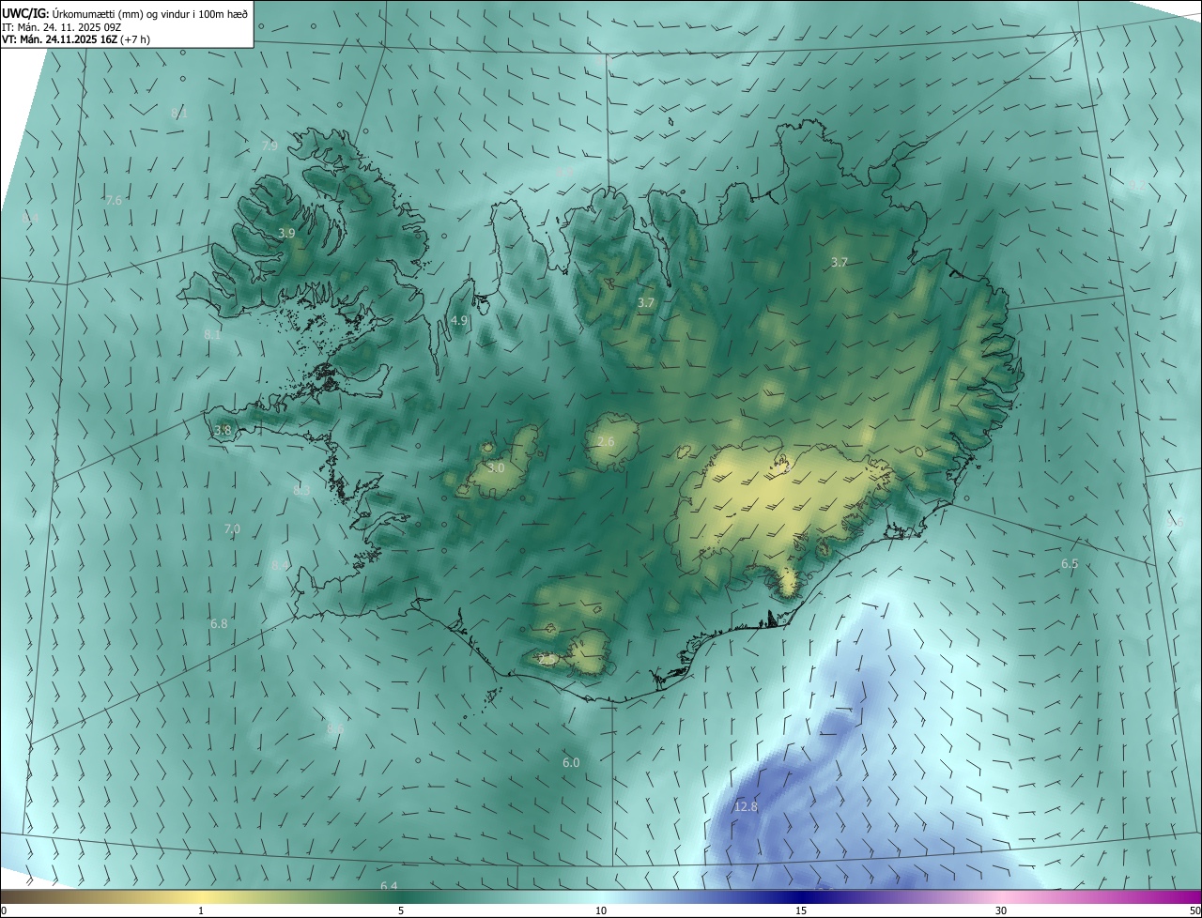Click the 3.7 value in northeast Iceland
Image resolution: width=1202 pixels, height=918 pixels.
point(840,263)
